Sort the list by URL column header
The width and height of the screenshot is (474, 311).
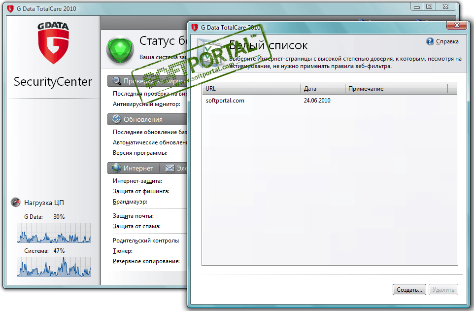[251, 89]
